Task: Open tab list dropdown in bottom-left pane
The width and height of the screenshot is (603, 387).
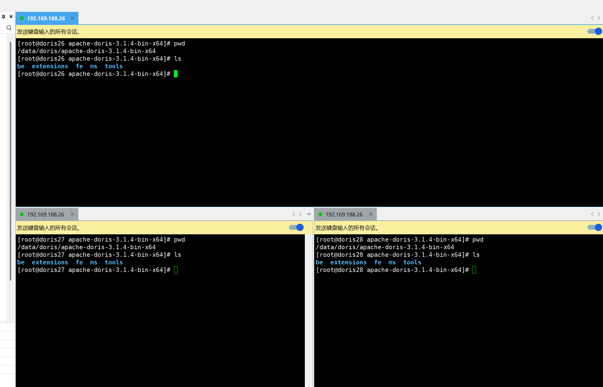Action: (309, 214)
